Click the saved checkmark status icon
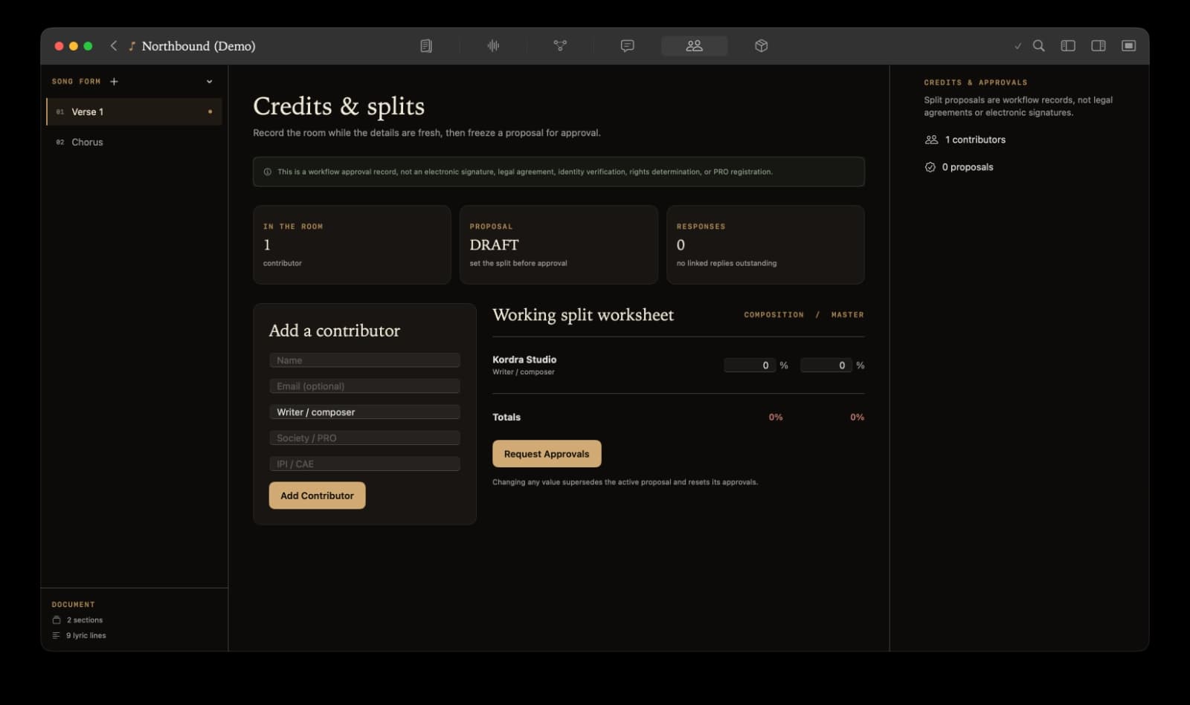The image size is (1190, 705). 1017,46
